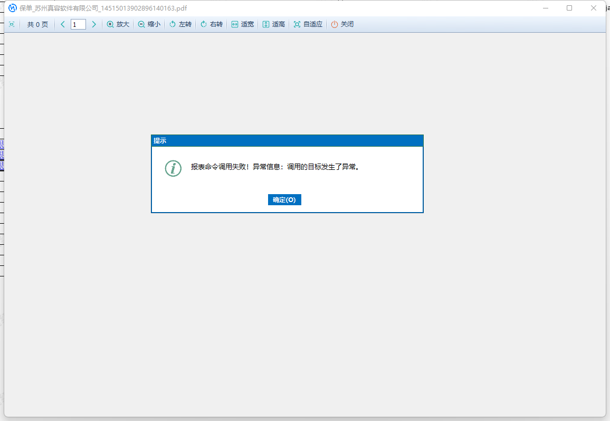Go to the next page arrow

click(x=94, y=24)
